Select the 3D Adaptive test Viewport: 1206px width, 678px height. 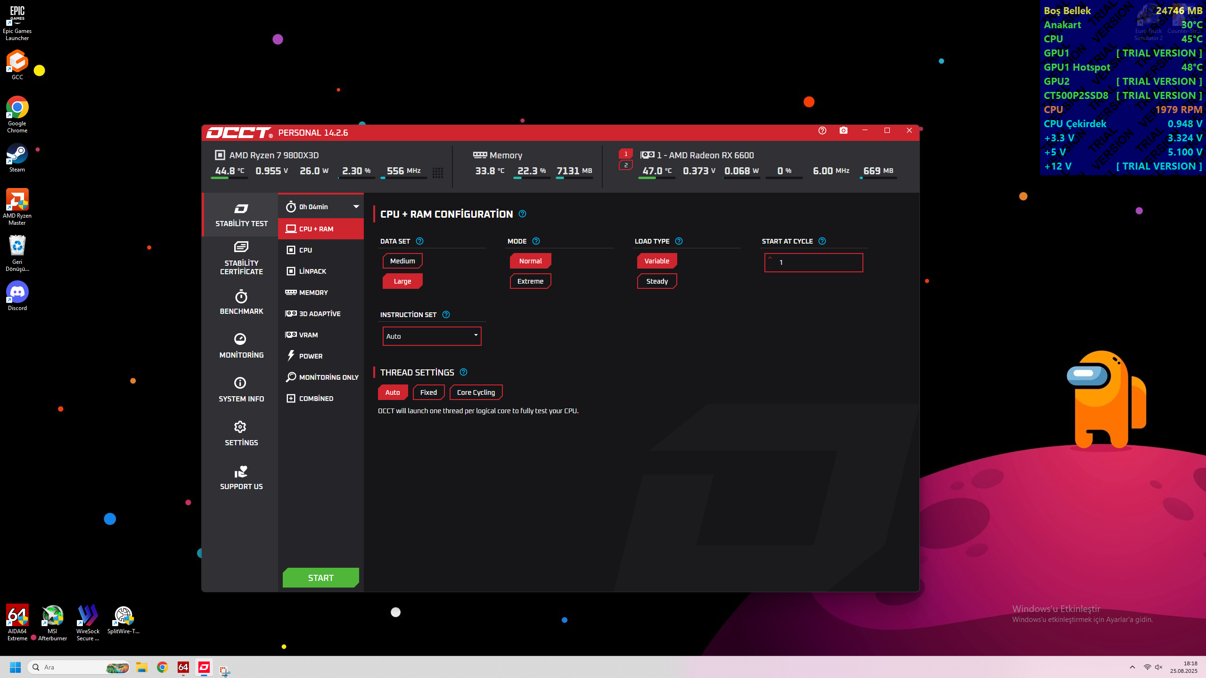point(321,314)
